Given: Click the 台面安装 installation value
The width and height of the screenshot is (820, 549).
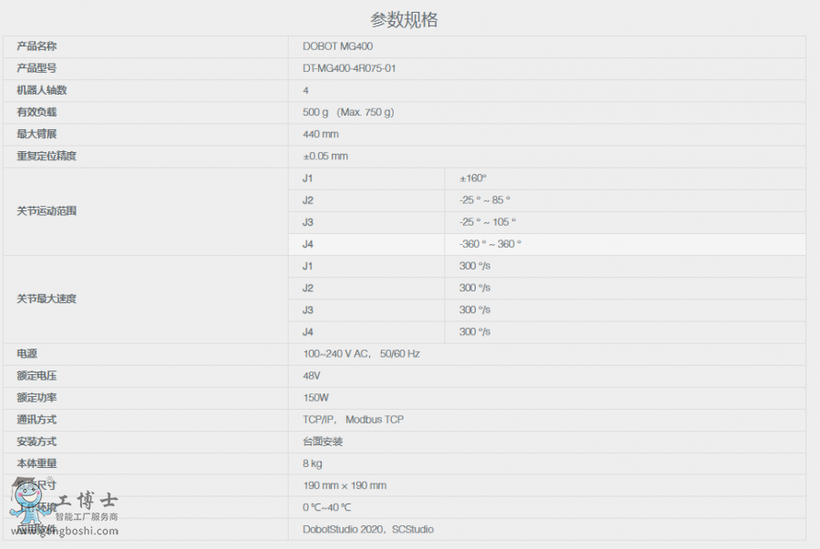Looking at the screenshot, I should (x=323, y=442).
